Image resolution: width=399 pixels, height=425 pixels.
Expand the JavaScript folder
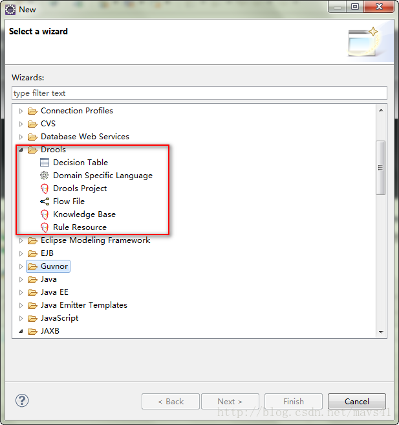[21, 318]
